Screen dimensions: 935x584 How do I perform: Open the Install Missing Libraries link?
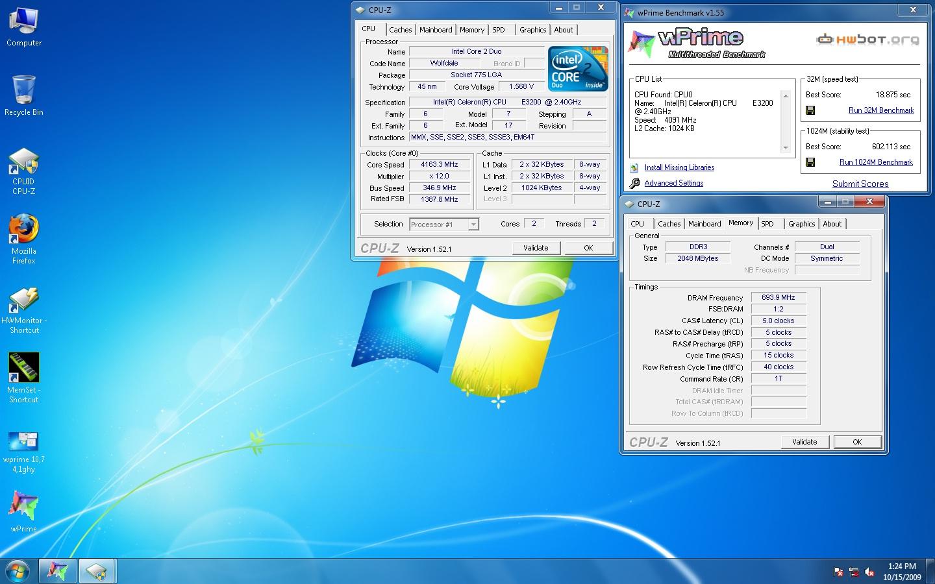(679, 167)
